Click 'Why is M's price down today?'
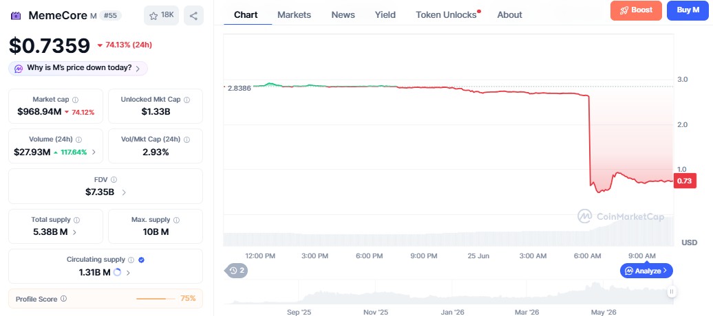The height and width of the screenshot is (316, 713). coord(80,68)
